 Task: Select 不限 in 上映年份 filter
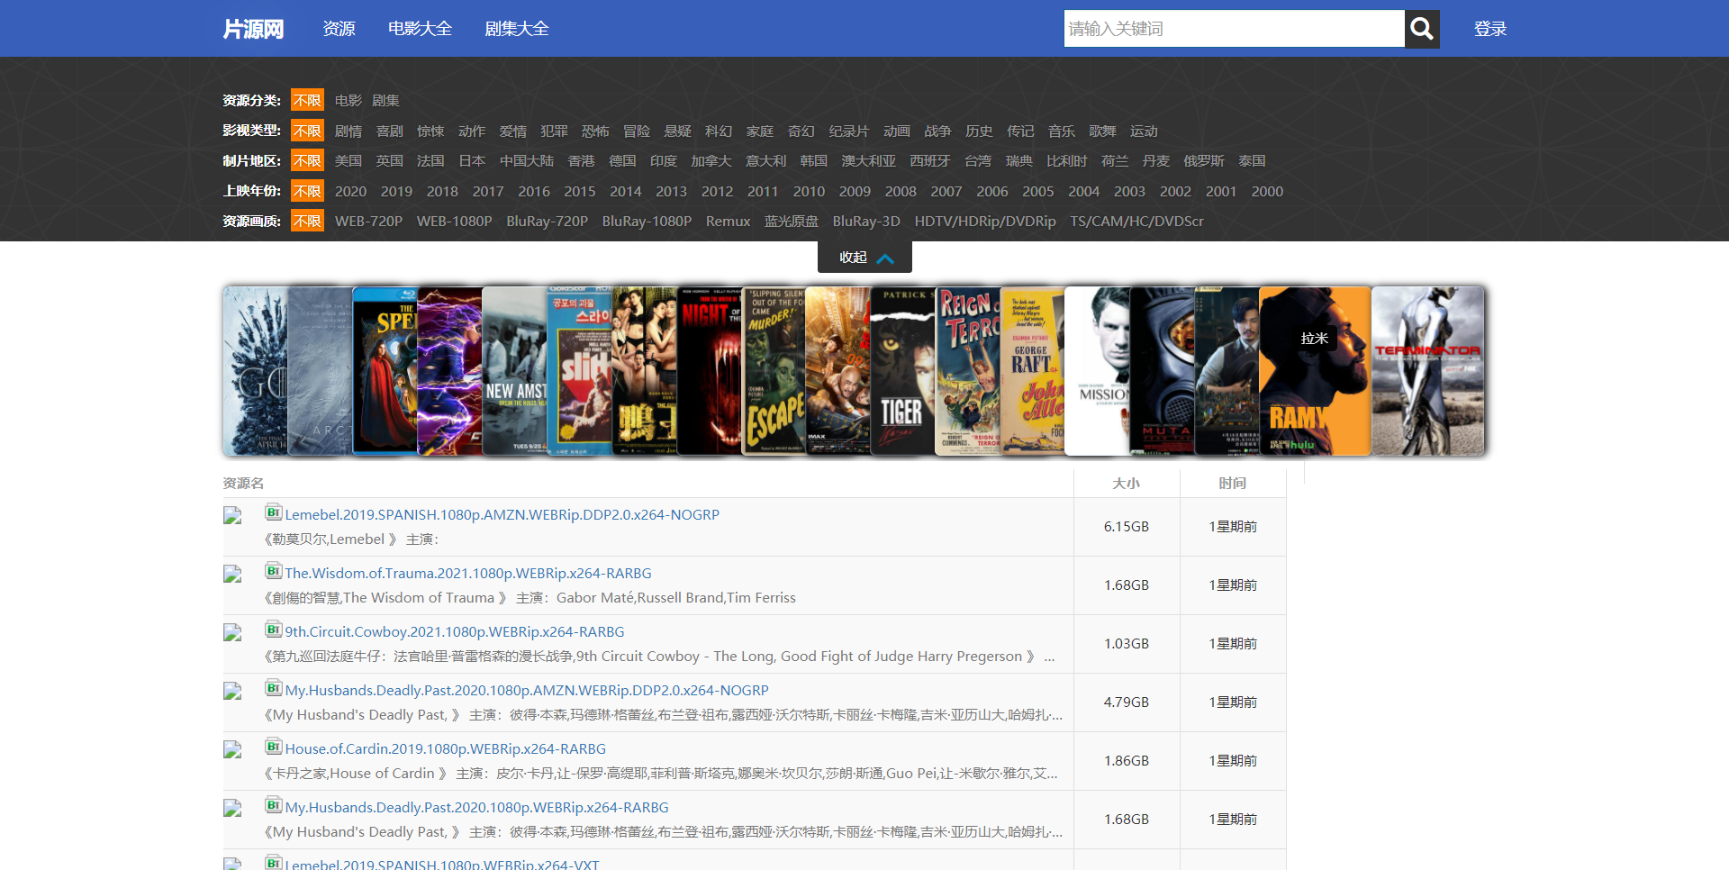(307, 191)
